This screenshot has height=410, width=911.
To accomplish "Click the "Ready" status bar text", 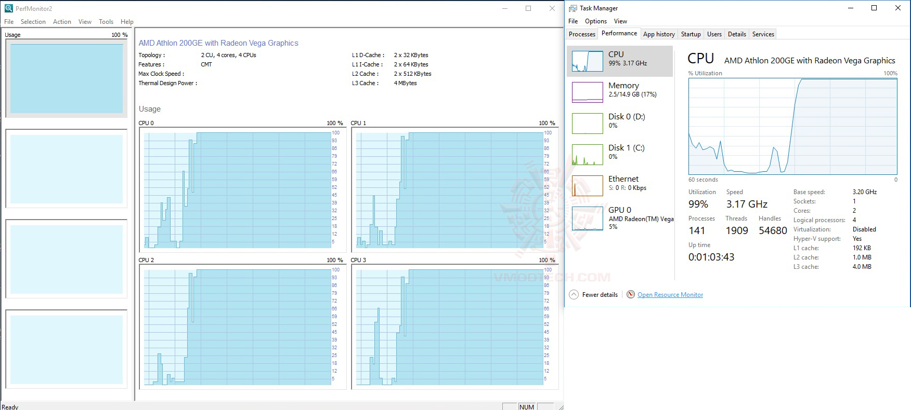I will pyautogui.click(x=10, y=407).
